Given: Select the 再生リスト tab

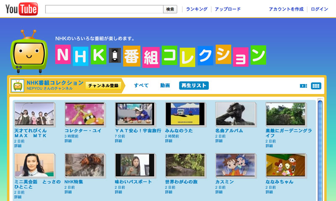Looking at the screenshot, I should [194, 85].
